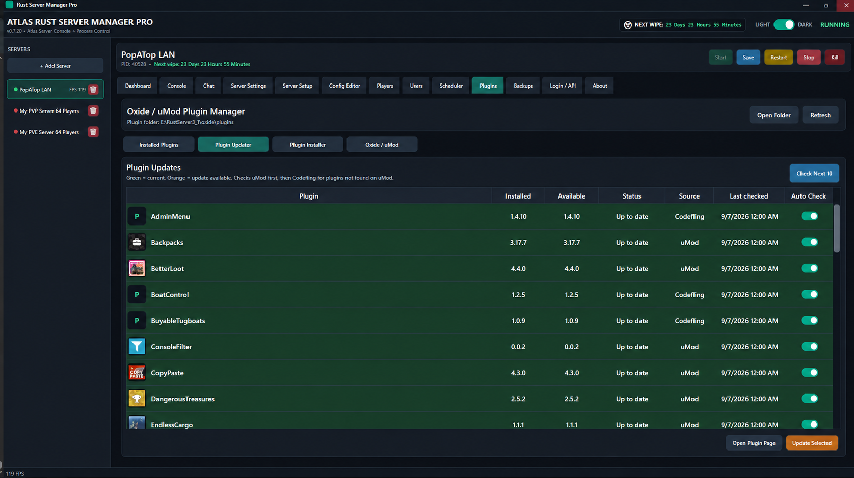
Task: Restart the server
Action: coord(779,58)
